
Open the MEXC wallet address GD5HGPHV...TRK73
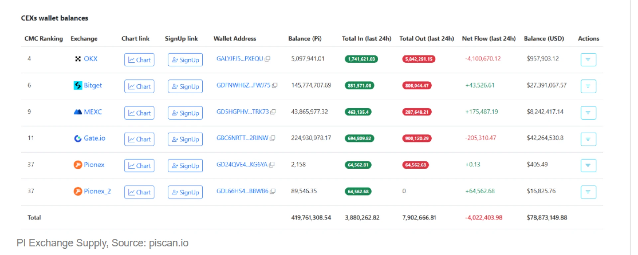click(x=242, y=112)
